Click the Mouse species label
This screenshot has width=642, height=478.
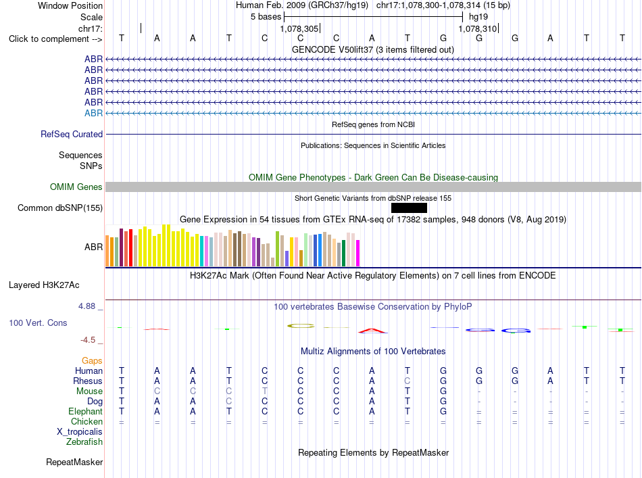[x=89, y=391]
